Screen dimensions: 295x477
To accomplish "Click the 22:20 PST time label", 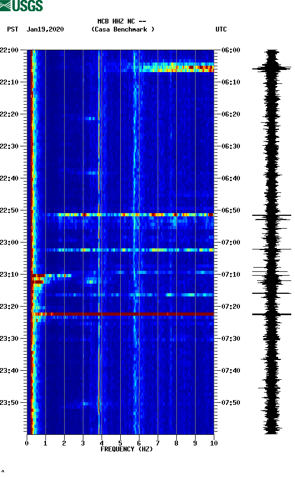I will (10, 114).
